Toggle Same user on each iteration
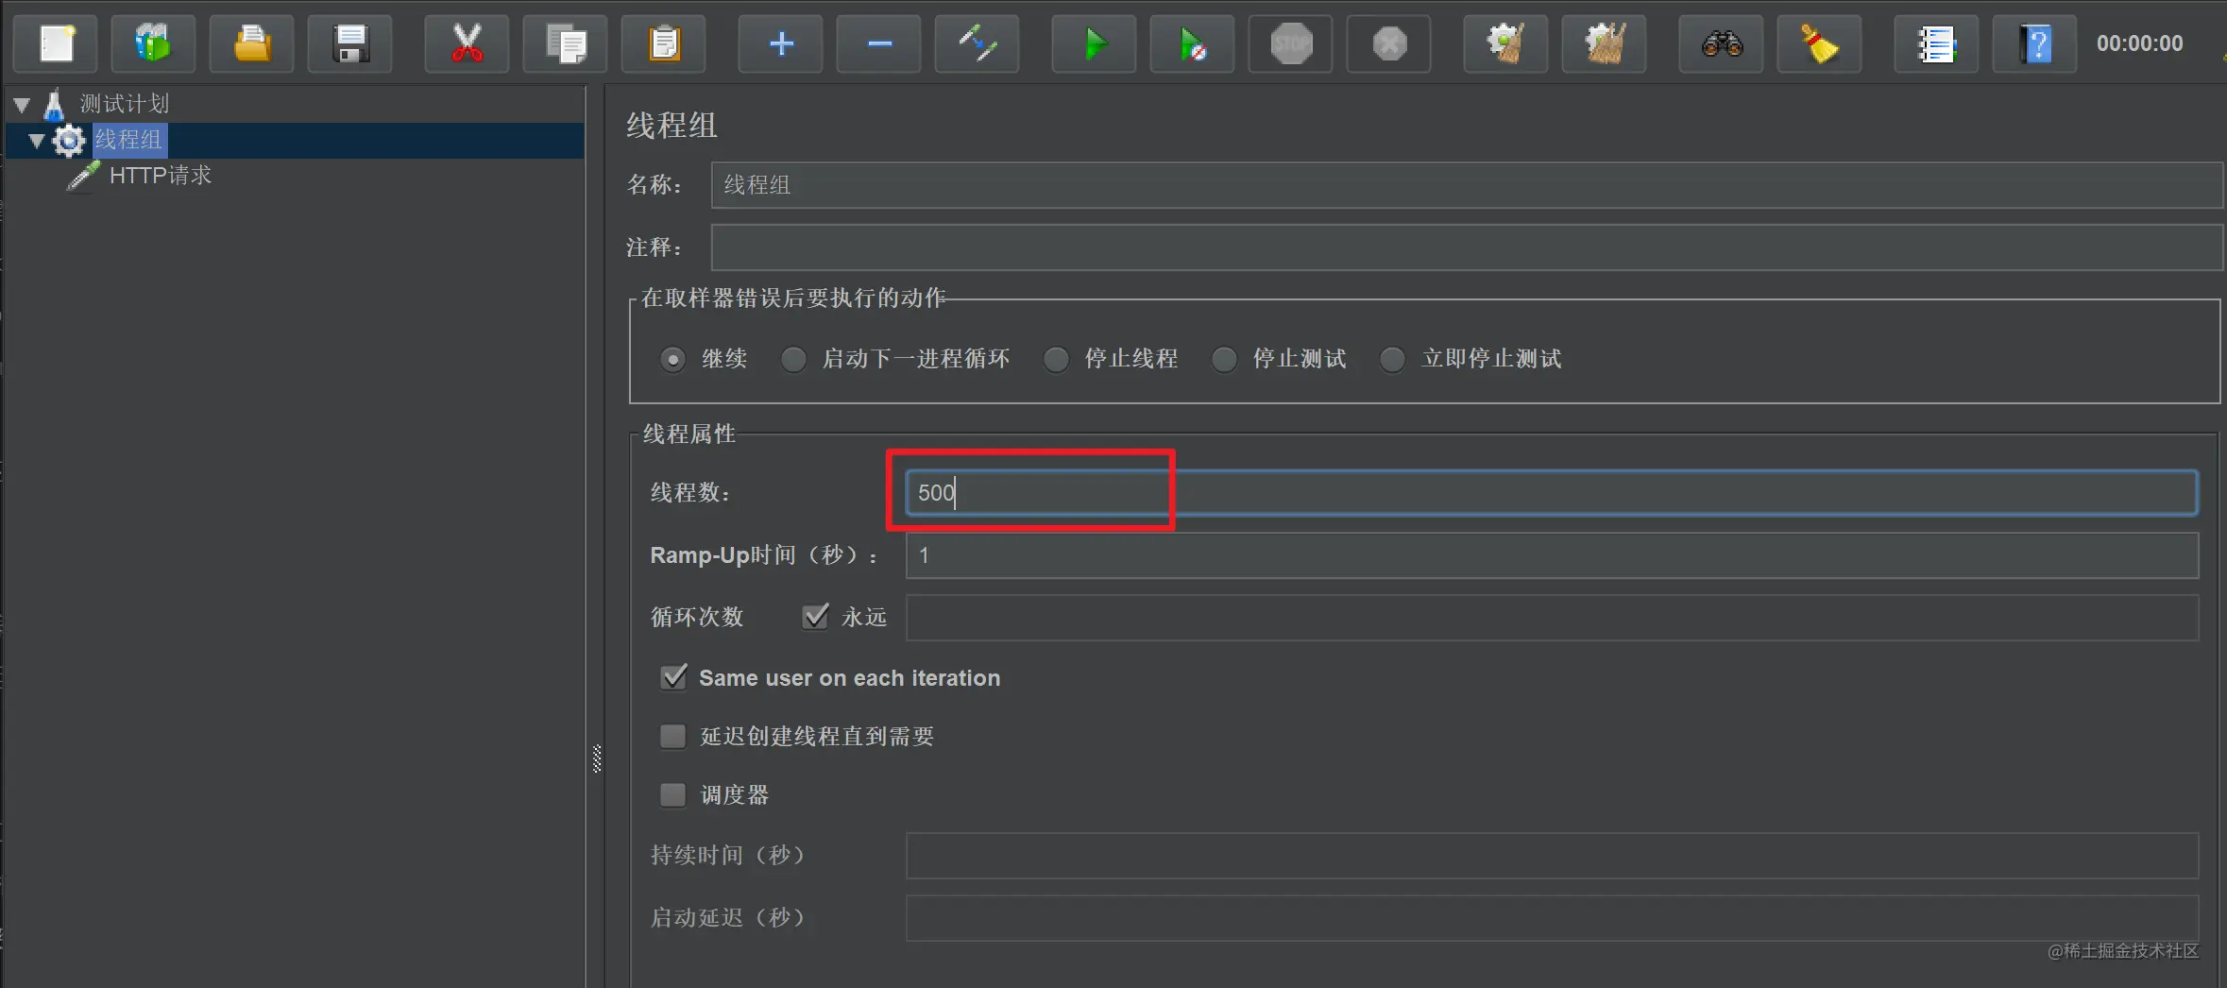Screen dimensions: 2227x988 coord(673,677)
